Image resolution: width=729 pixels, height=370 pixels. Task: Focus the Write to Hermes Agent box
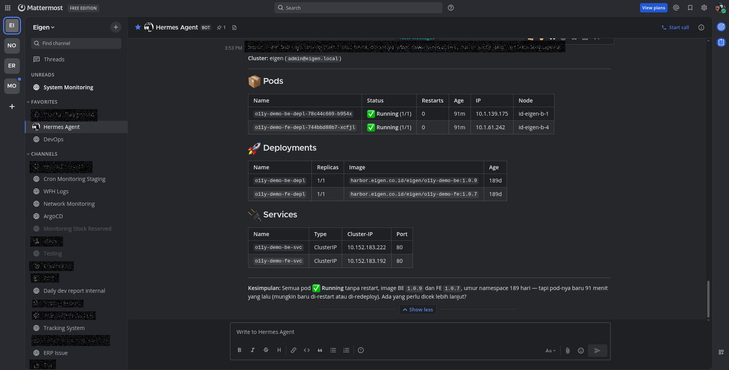(x=420, y=332)
